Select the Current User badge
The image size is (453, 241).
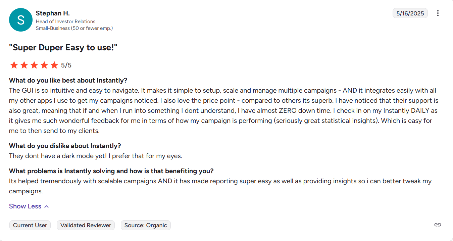pos(30,225)
